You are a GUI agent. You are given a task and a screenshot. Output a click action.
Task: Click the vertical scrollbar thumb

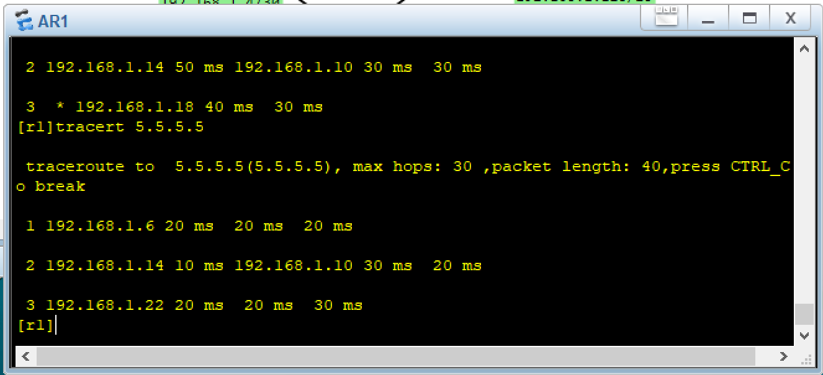(804, 314)
